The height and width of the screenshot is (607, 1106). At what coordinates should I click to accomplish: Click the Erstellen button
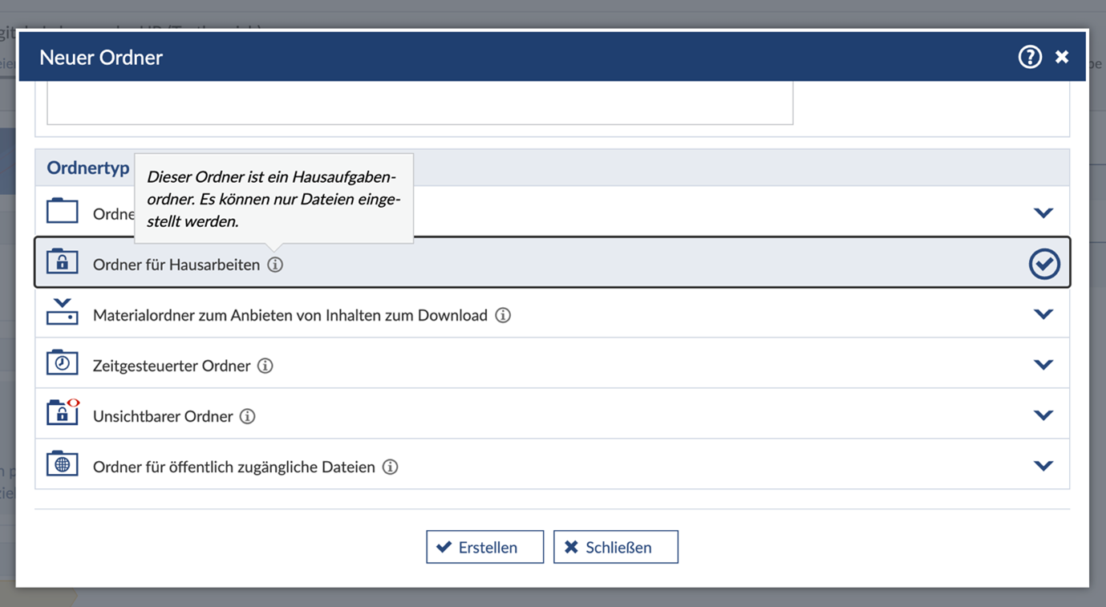(x=484, y=547)
